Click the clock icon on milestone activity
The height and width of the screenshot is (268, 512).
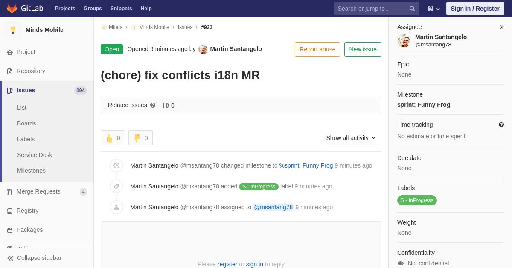116,165
